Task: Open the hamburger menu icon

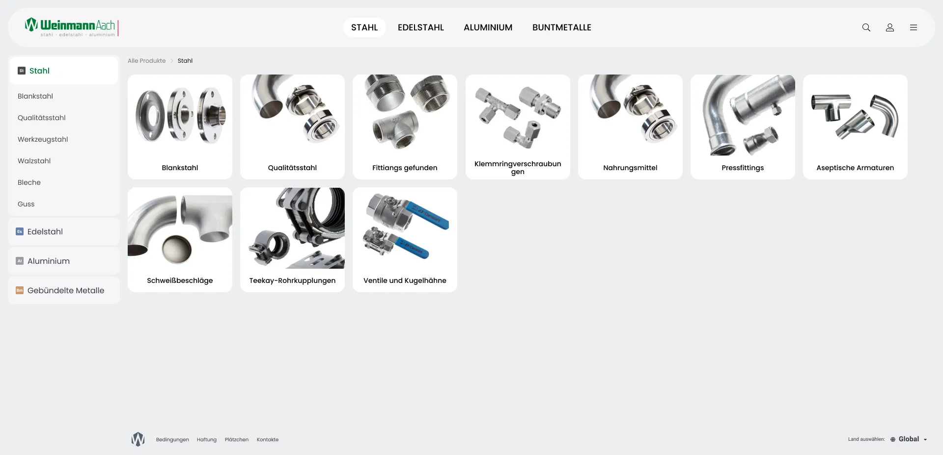Action: pos(914,27)
